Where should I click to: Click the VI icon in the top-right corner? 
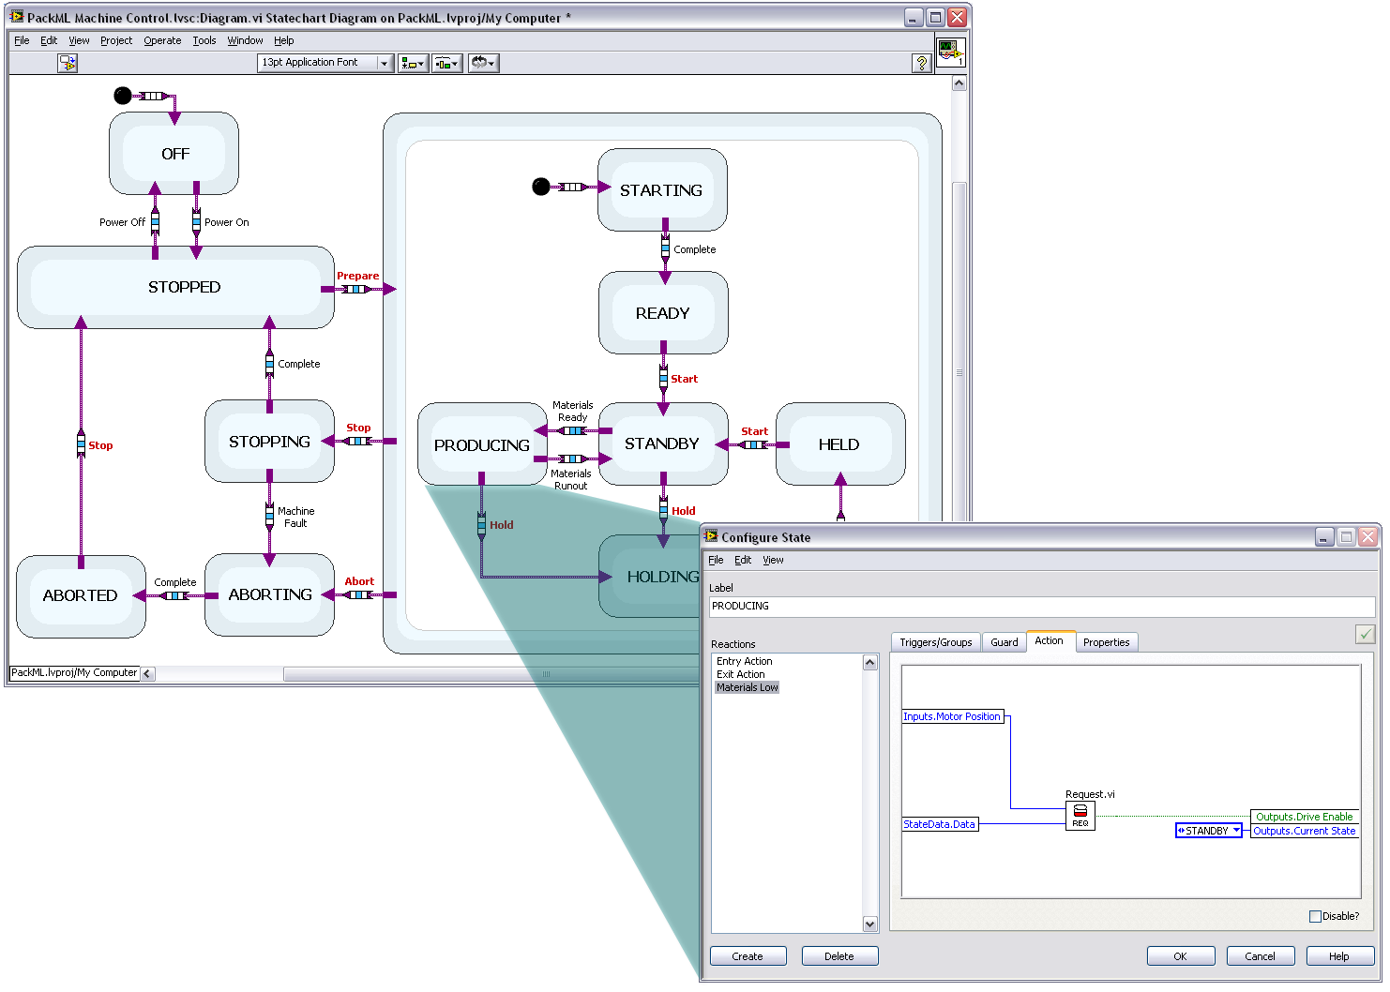(x=950, y=52)
